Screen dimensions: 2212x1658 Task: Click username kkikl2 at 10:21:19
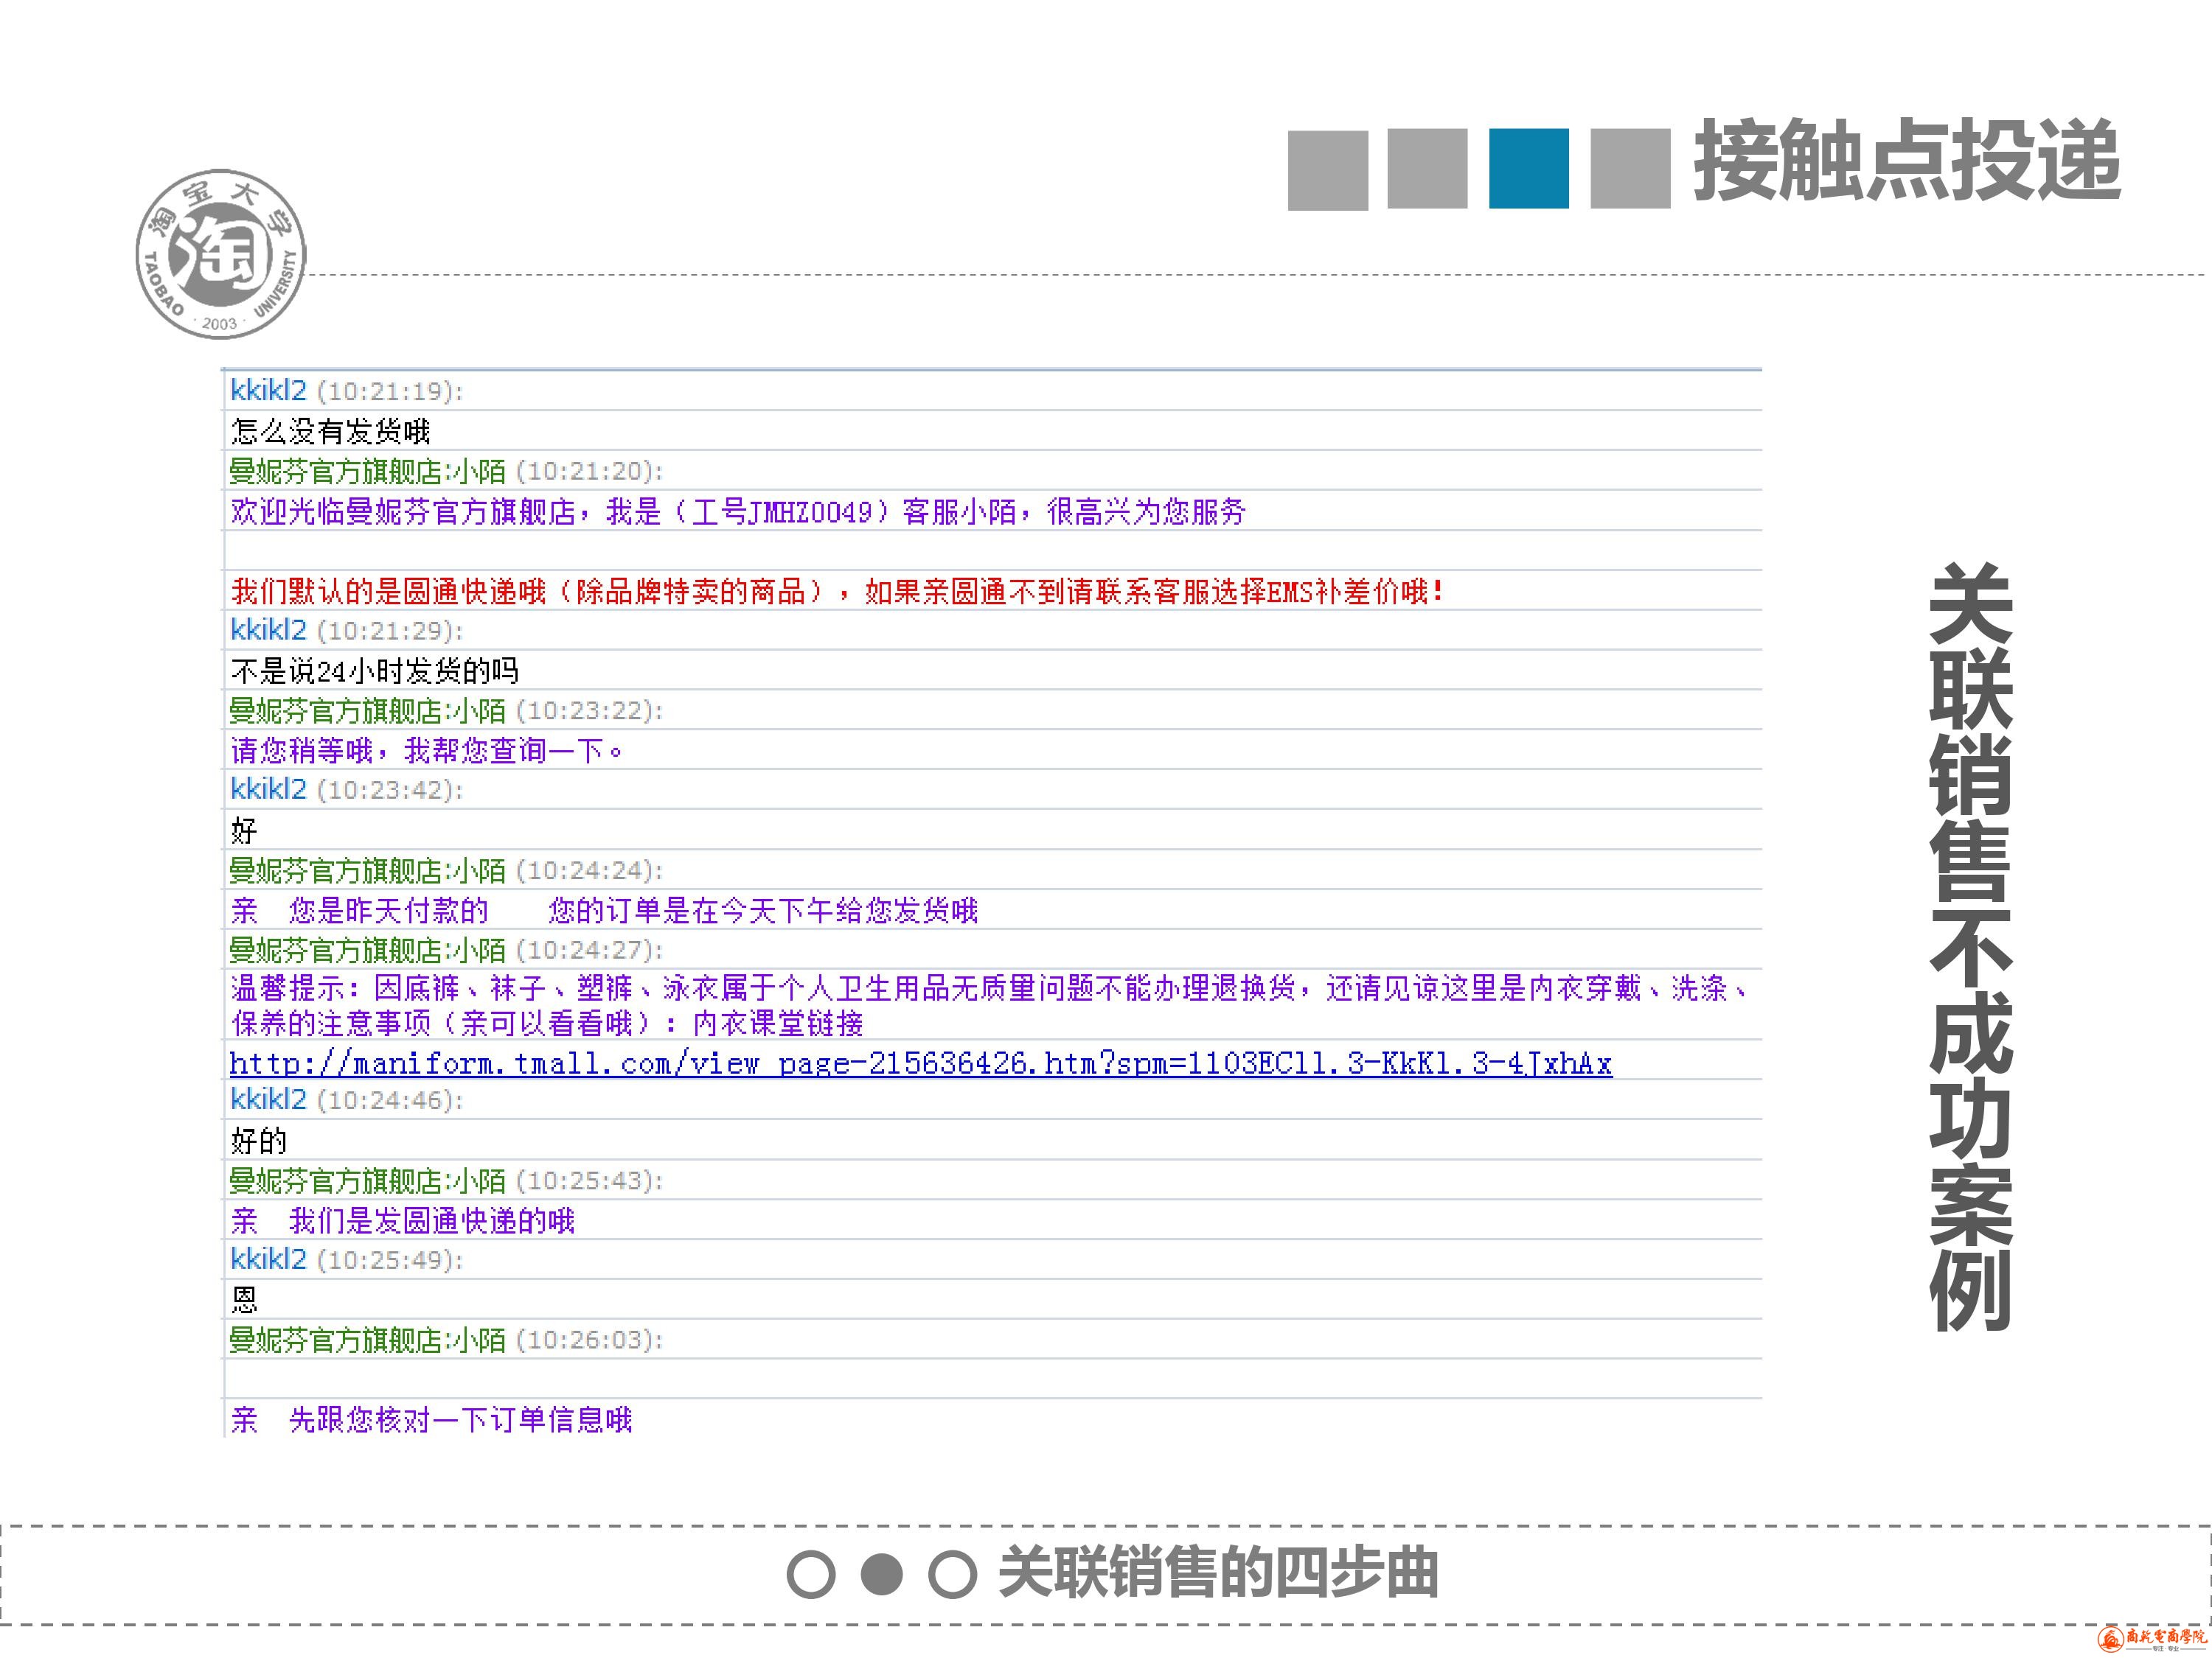point(268,390)
